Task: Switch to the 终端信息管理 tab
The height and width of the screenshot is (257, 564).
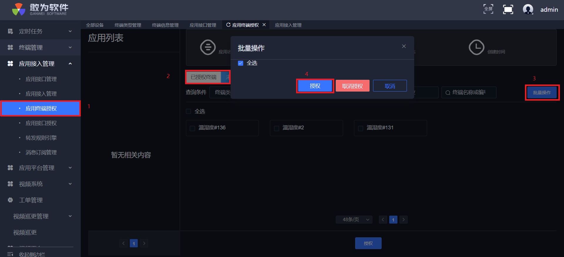Action: (165, 25)
